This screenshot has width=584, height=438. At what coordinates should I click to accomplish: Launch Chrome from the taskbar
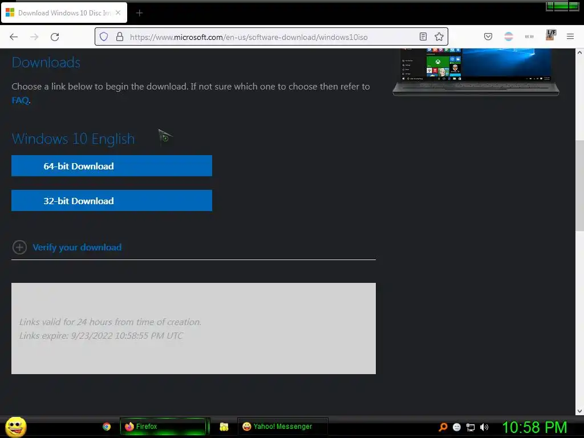pos(107,427)
